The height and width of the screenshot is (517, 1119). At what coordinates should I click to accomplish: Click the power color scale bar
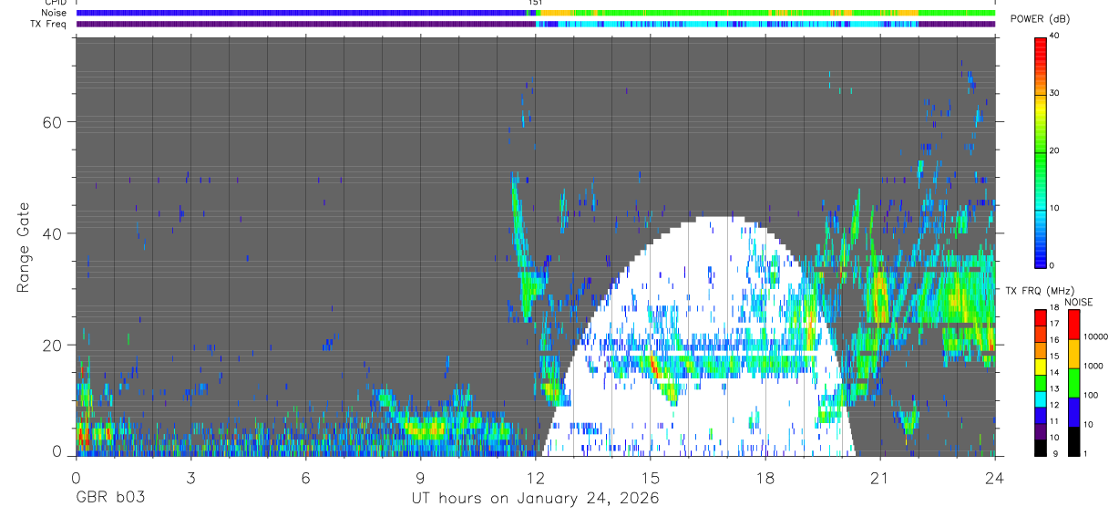(x=1042, y=151)
